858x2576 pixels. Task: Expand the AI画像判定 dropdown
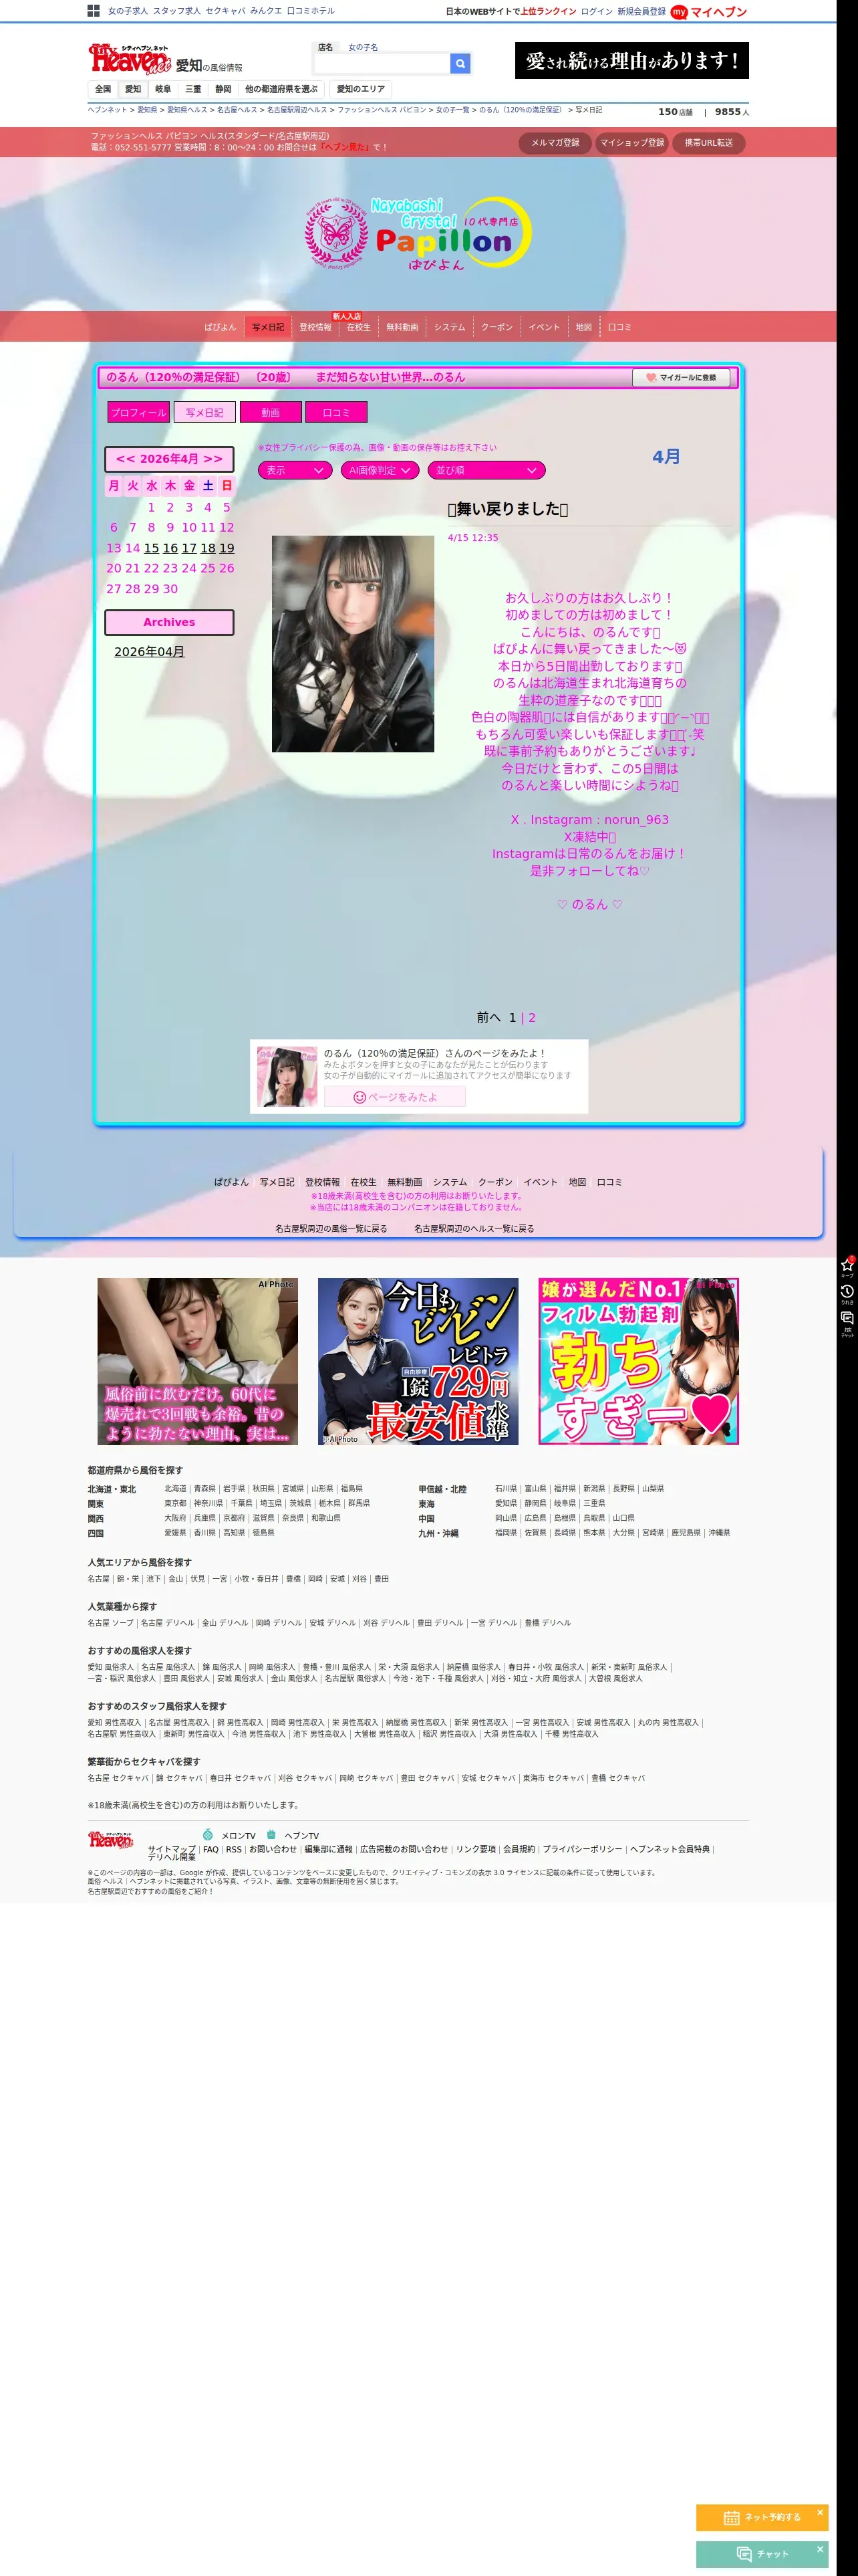click(x=380, y=470)
